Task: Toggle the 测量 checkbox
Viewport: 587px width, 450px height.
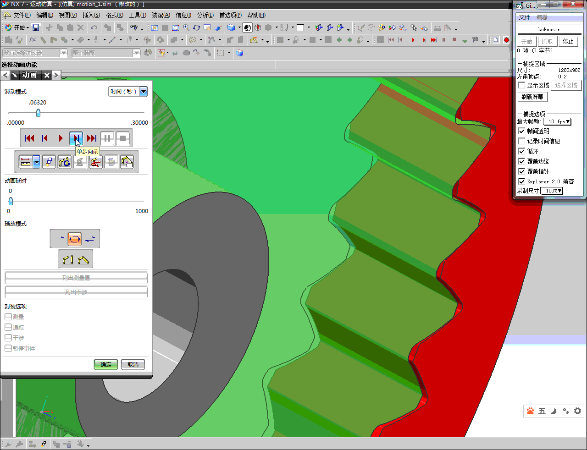Action: [x=8, y=317]
